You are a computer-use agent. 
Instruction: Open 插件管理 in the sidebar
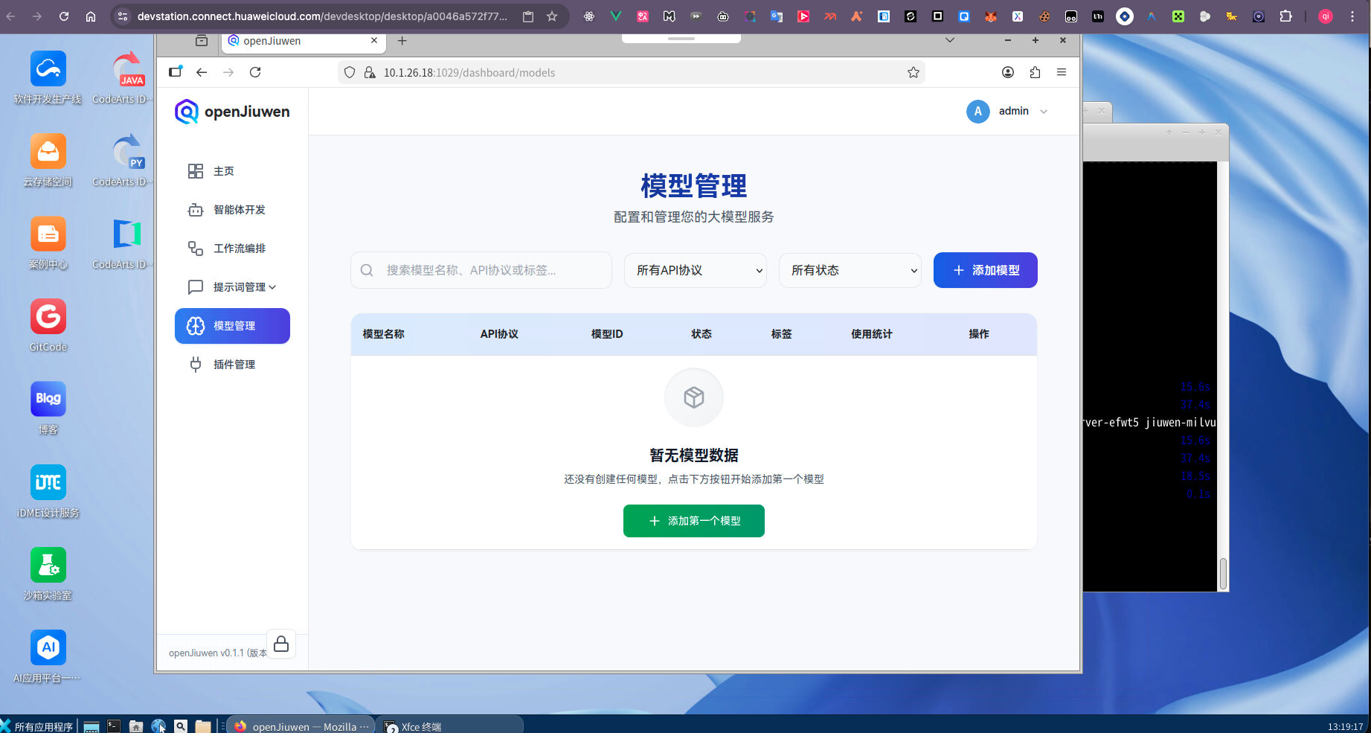tap(232, 365)
